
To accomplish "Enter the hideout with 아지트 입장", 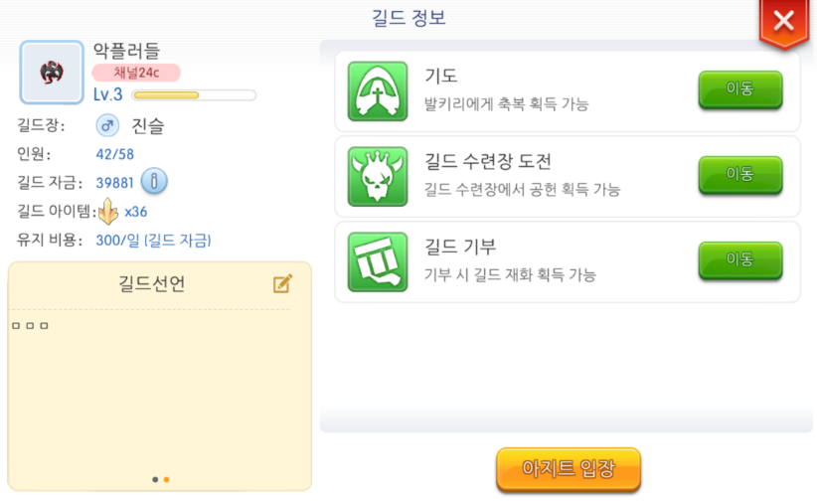I will (x=568, y=469).
